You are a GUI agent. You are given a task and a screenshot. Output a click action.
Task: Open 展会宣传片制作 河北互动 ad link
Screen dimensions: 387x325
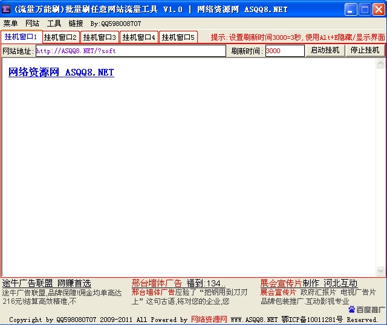309,283
